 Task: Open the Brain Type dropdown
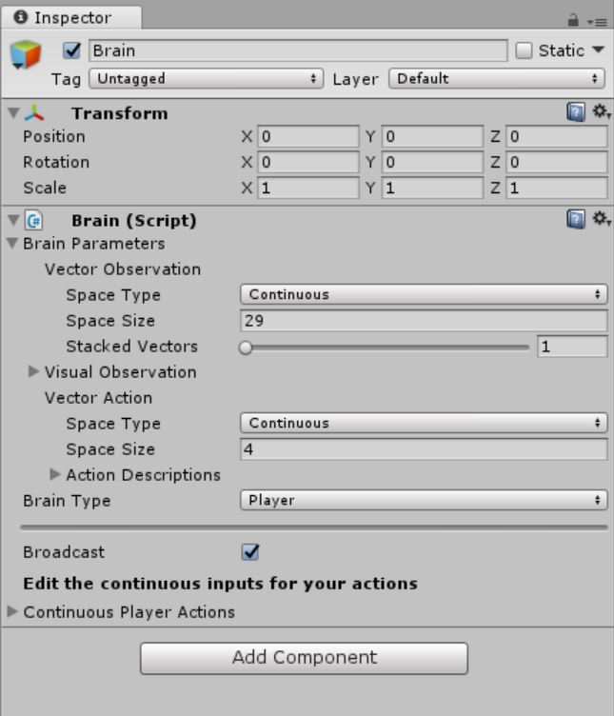[424, 500]
